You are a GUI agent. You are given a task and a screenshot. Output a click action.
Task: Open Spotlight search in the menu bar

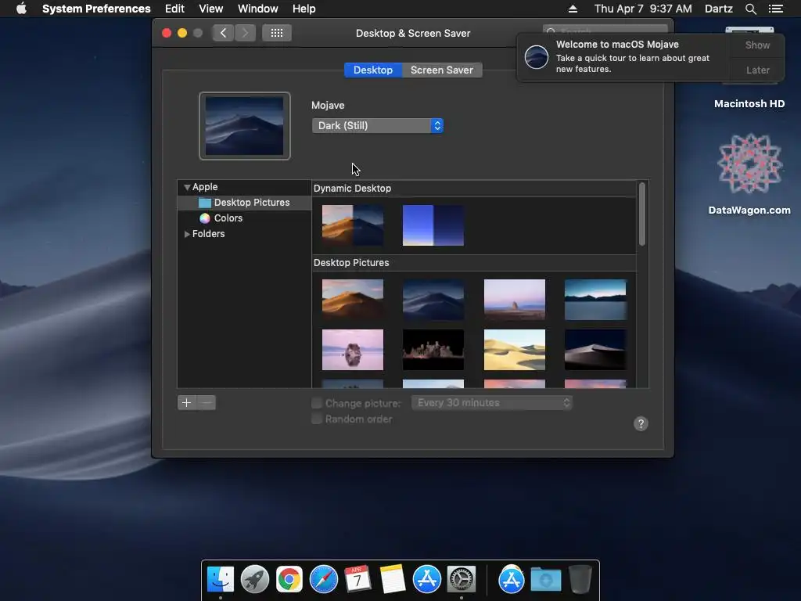[x=751, y=9]
